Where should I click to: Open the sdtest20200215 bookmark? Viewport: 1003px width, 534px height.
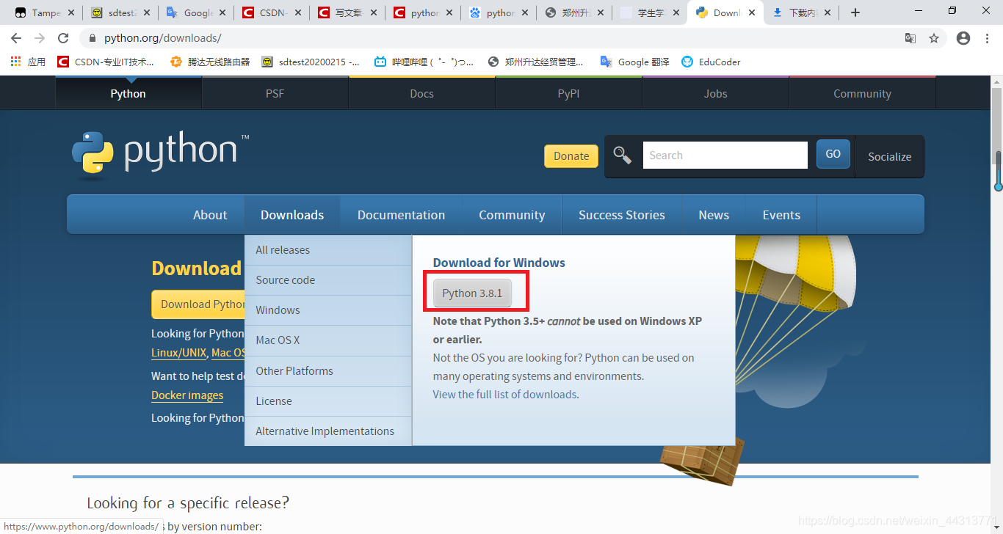(x=311, y=62)
